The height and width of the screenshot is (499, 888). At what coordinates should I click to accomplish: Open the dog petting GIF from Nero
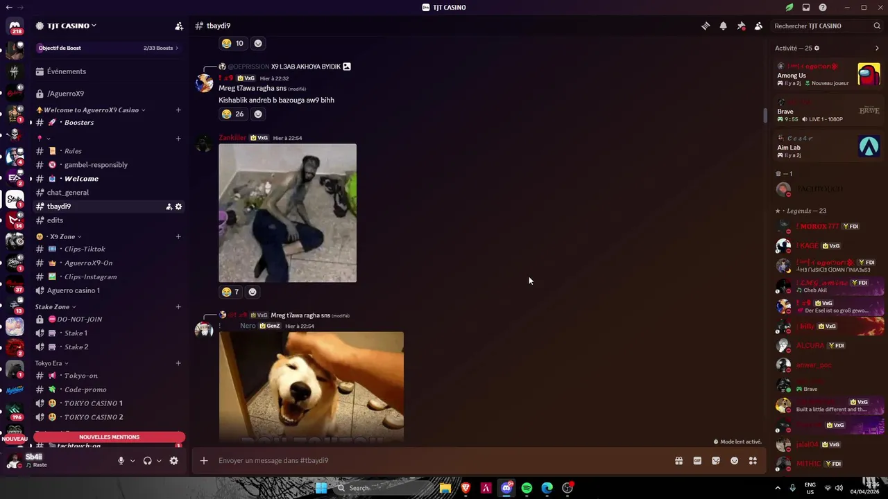coord(311,386)
